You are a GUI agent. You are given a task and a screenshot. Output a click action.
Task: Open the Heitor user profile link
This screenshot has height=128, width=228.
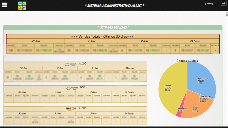coord(209,4)
